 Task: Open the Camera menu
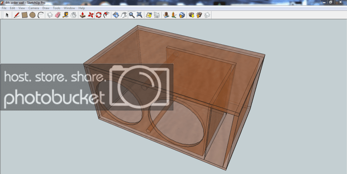34,8
